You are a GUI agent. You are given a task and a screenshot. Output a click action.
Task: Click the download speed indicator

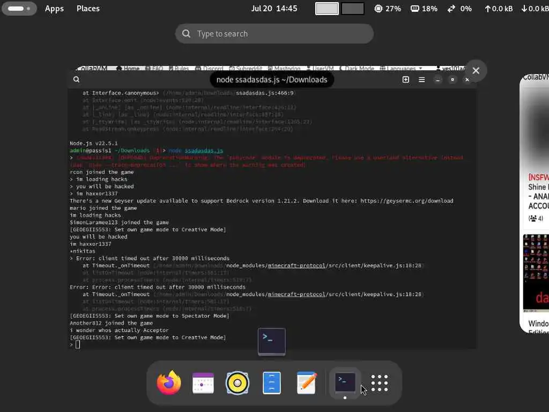(535, 9)
